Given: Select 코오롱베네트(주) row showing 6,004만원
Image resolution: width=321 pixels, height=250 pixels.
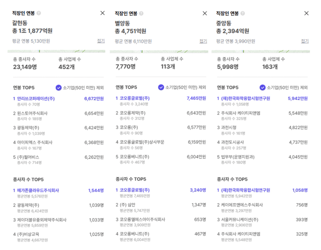Looking at the screenshot, I should (161, 159).
